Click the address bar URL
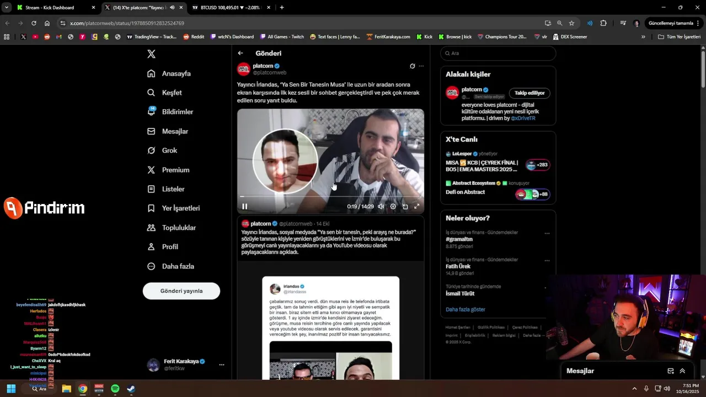The image size is (706, 397). coord(127,23)
